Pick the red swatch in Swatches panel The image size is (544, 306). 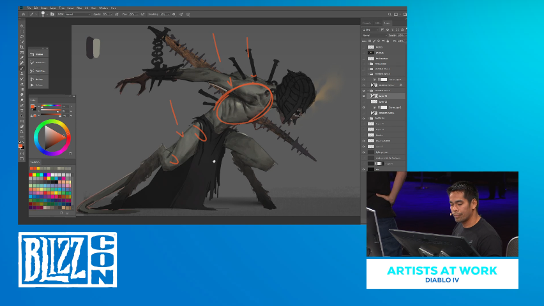click(31, 175)
